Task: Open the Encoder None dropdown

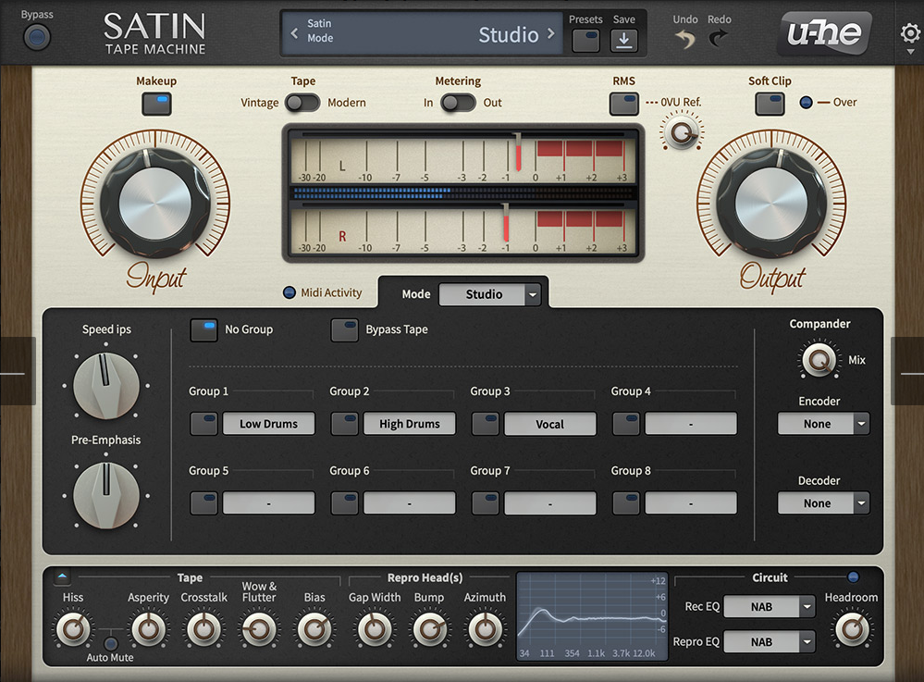Action: click(x=823, y=424)
